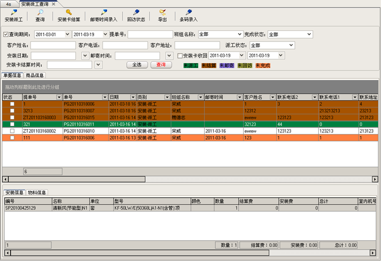
Task: Click the red 查询 search button
Action: pos(161,65)
